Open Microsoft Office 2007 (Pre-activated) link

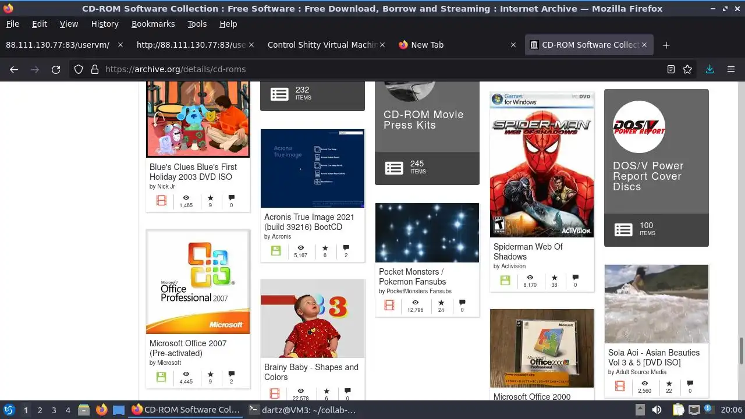188,348
